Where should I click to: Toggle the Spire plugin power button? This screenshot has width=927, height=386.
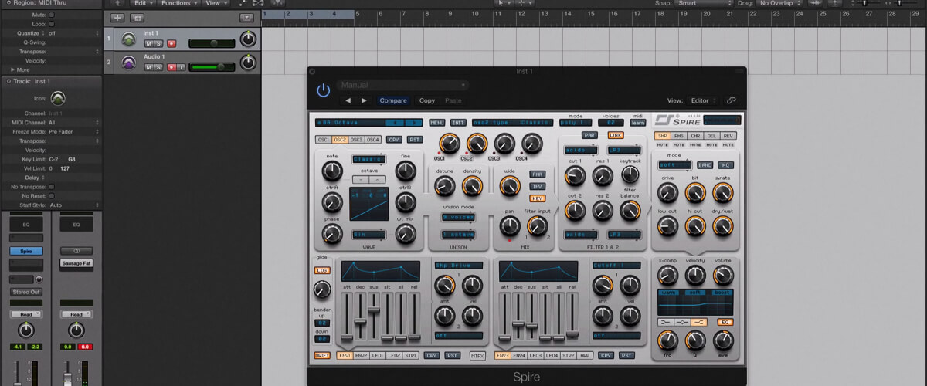click(323, 90)
